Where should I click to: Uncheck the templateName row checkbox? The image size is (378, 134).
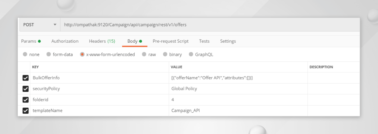tap(25, 111)
